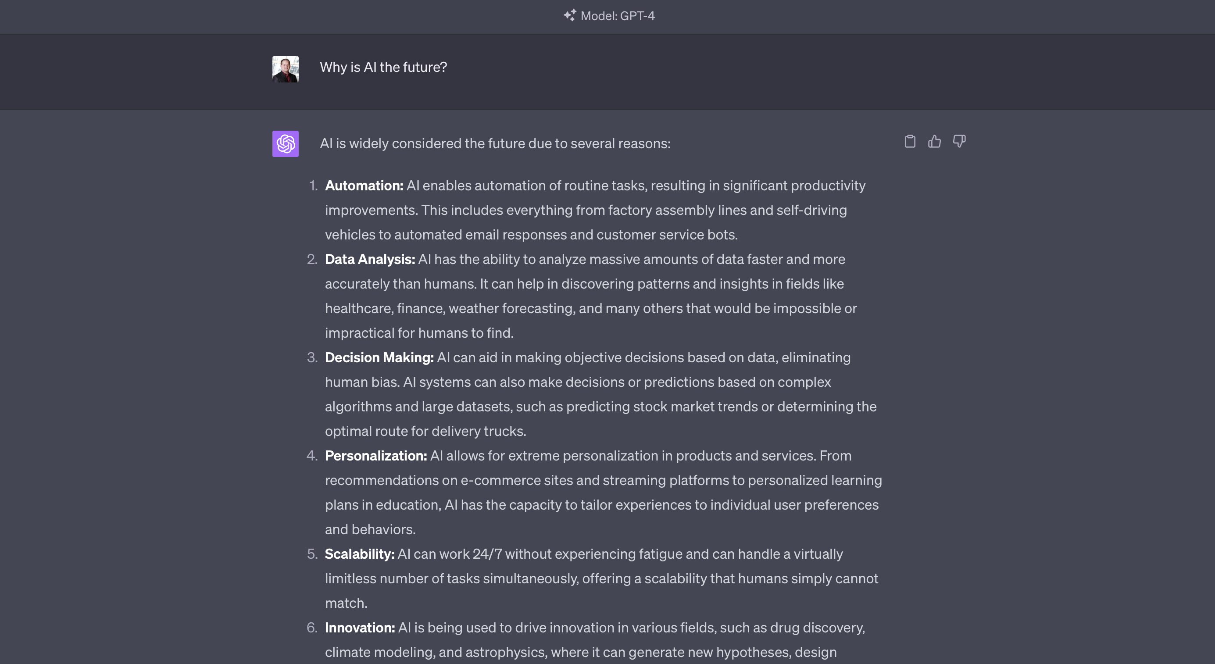Click the dark header bar at the top
This screenshot has width=1215, height=664.
pyautogui.click(x=607, y=17)
